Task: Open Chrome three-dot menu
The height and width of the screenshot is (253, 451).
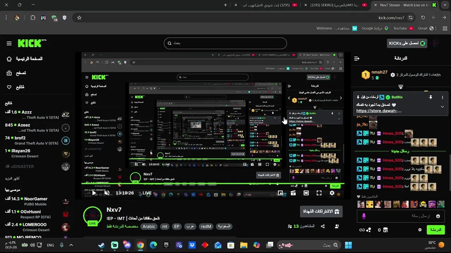Action: [6, 18]
